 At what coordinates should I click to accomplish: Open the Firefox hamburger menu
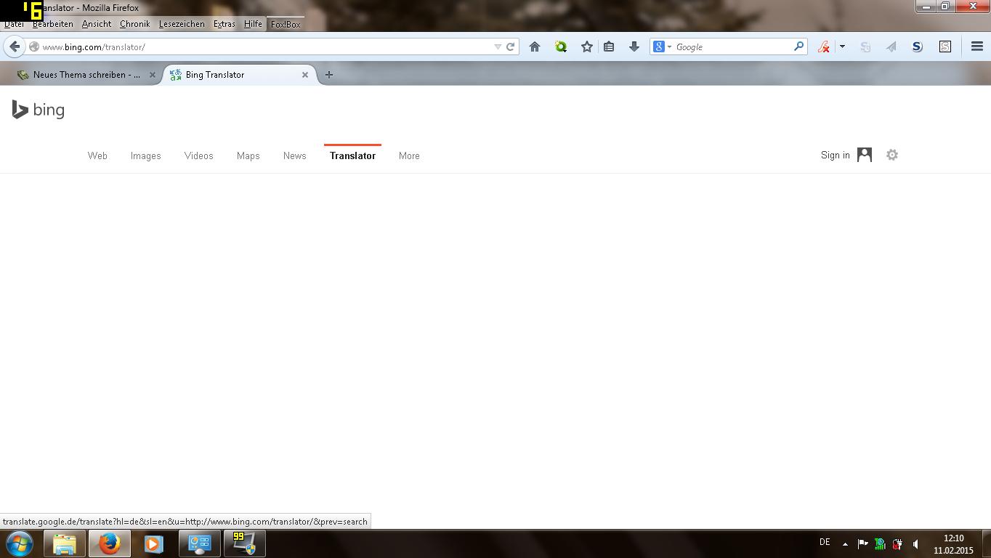click(x=977, y=46)
